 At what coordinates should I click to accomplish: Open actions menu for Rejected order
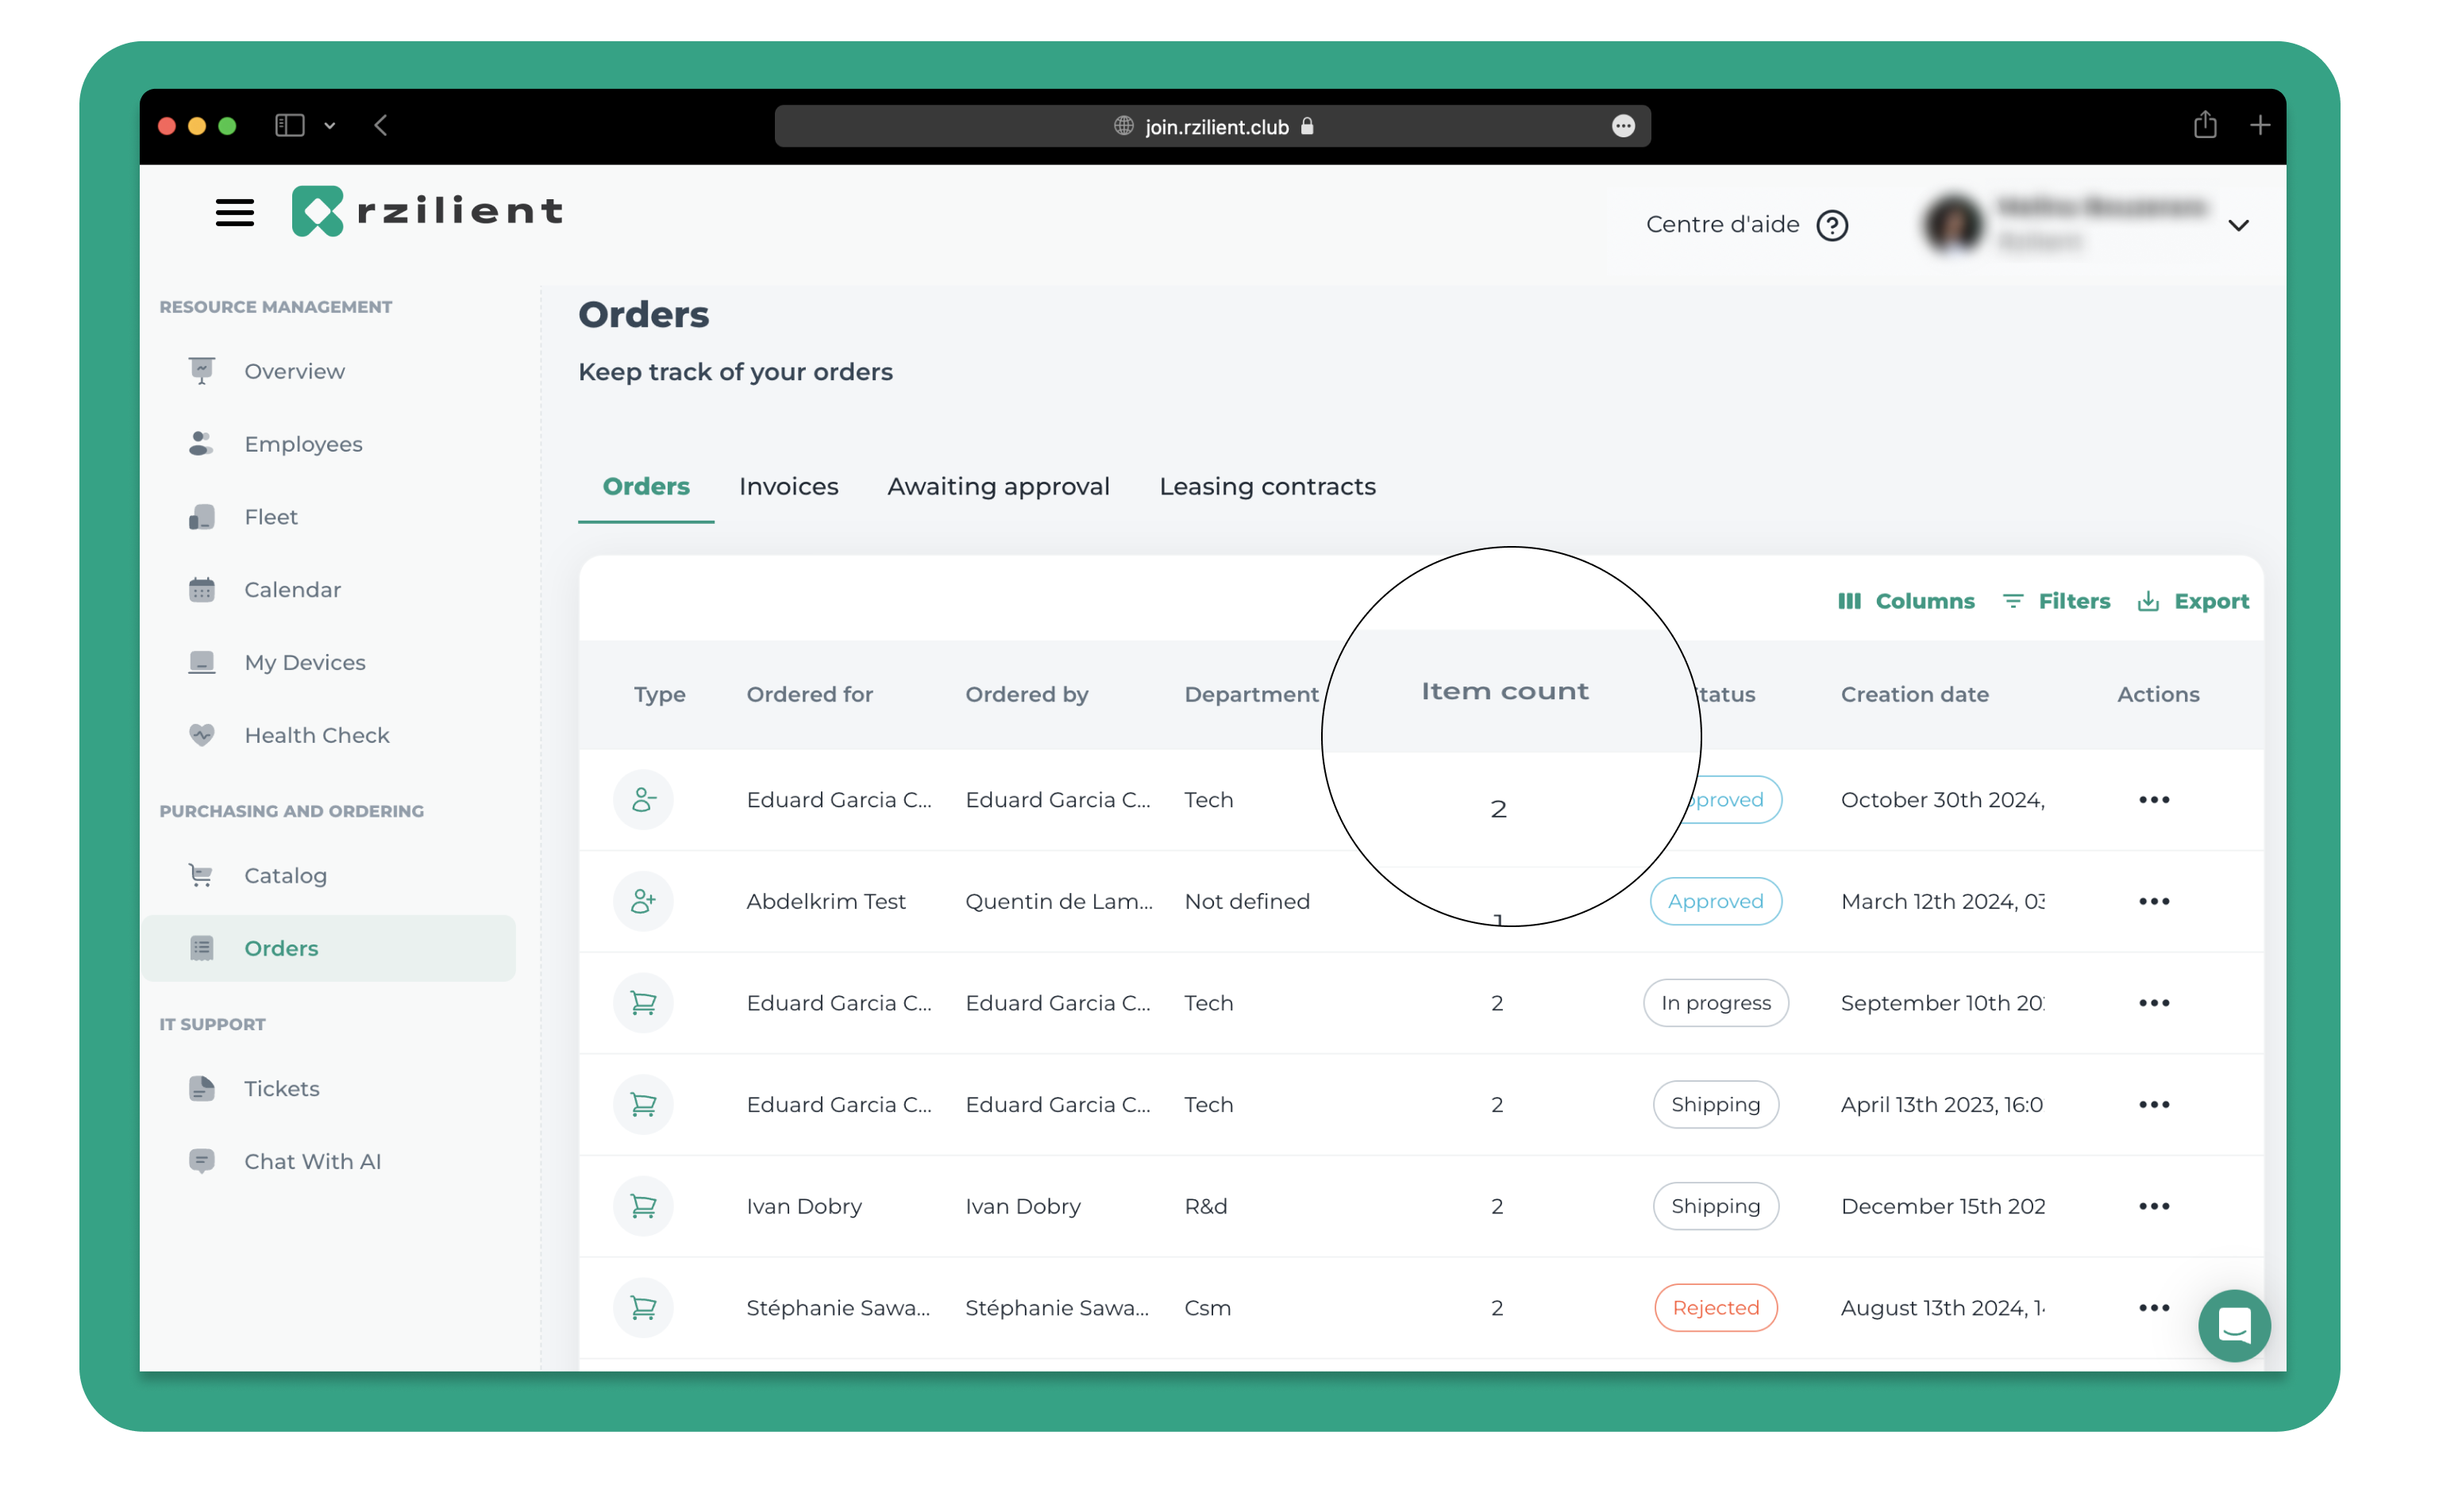pyautogui.click(x=2153, y=1308)
